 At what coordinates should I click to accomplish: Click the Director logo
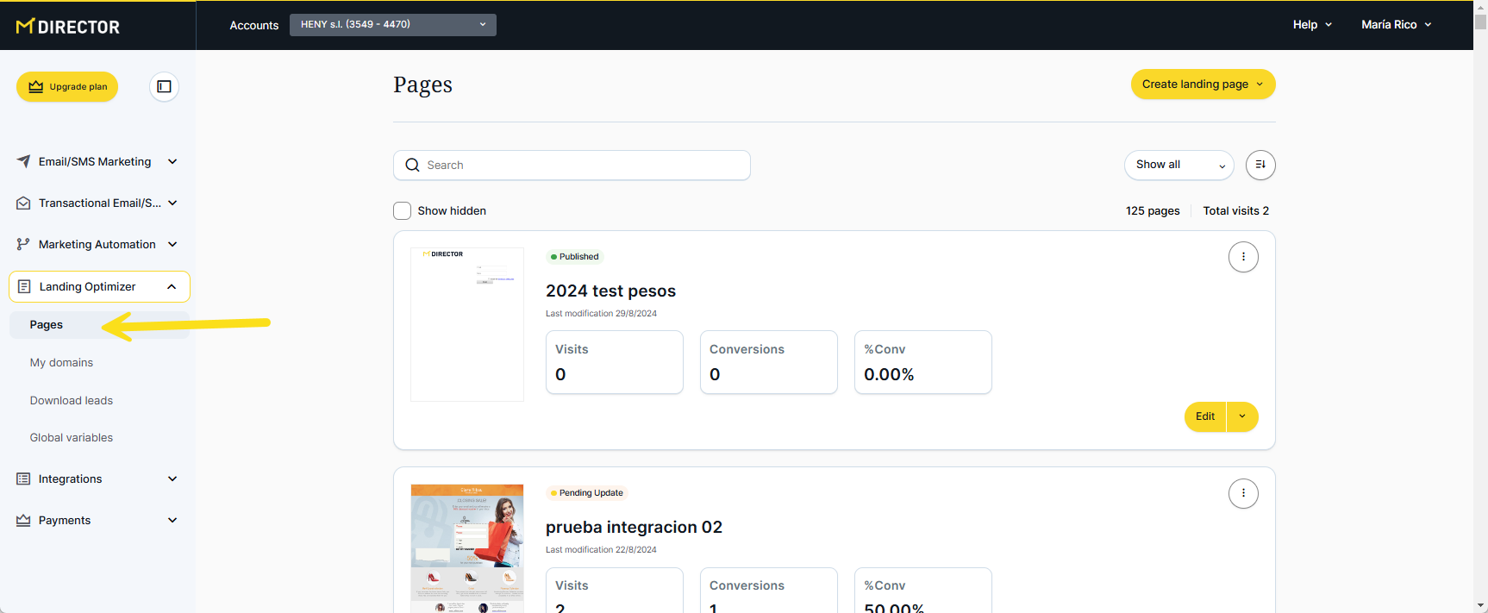(68, 27)
